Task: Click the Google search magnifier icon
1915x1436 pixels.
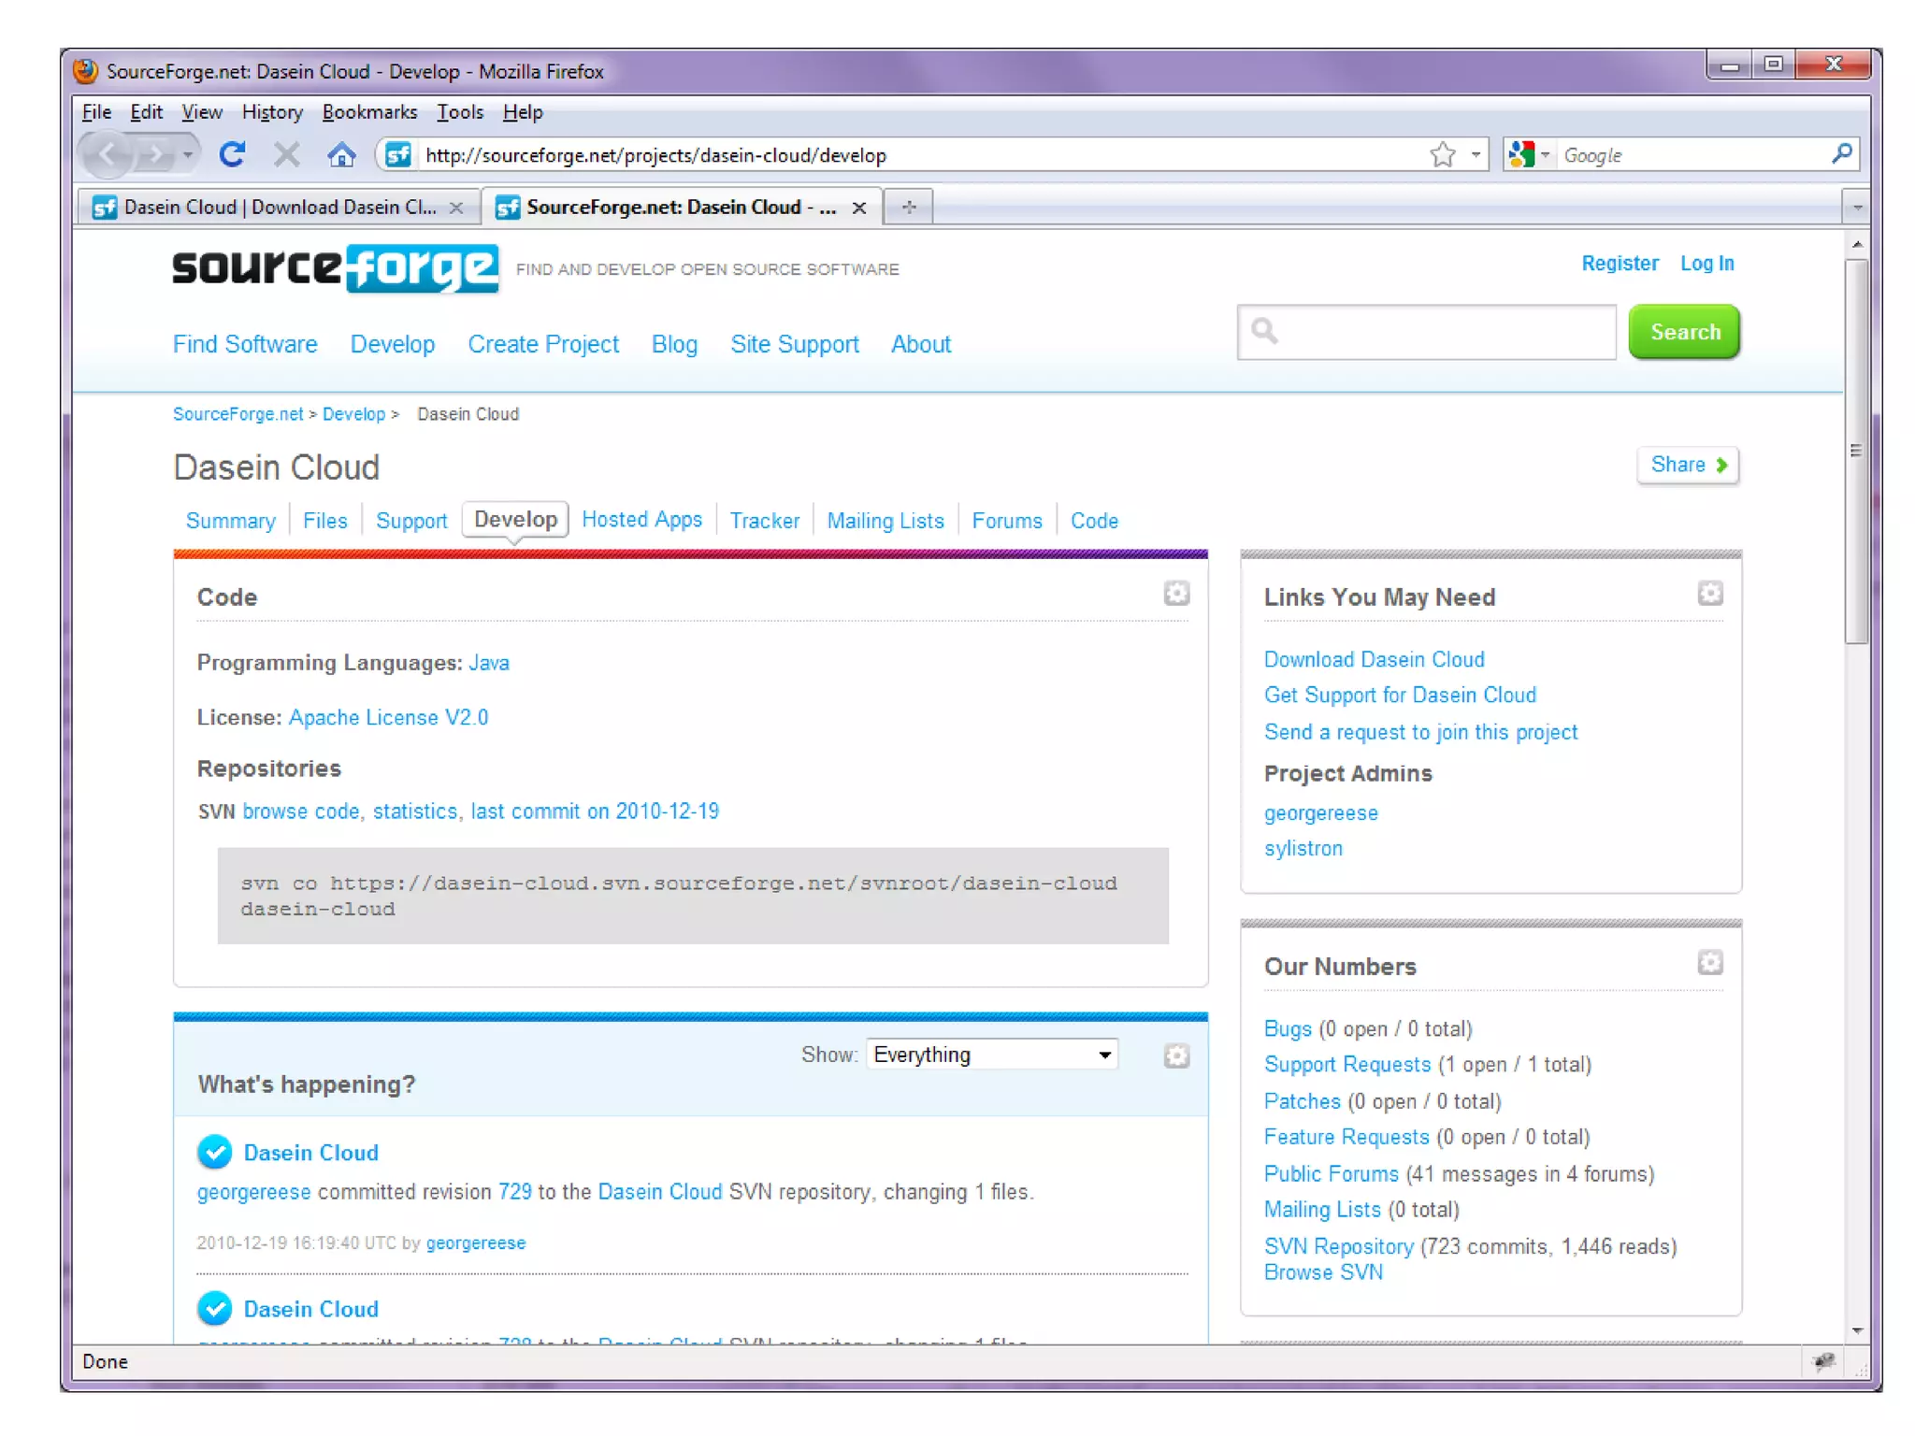Action: coord(1841,154)
